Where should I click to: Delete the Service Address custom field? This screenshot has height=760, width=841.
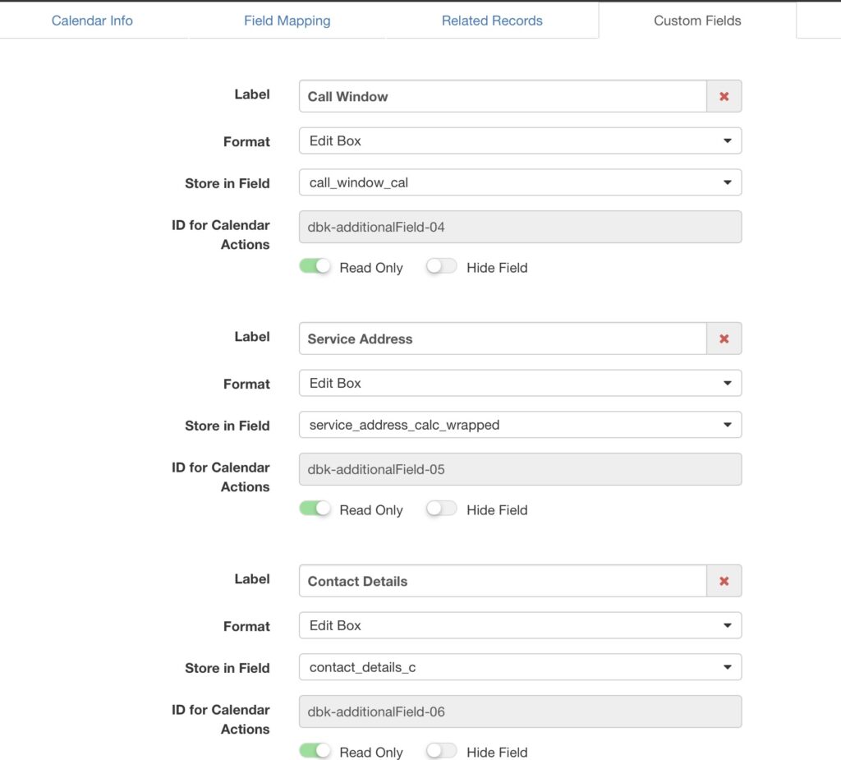[724, 339]
